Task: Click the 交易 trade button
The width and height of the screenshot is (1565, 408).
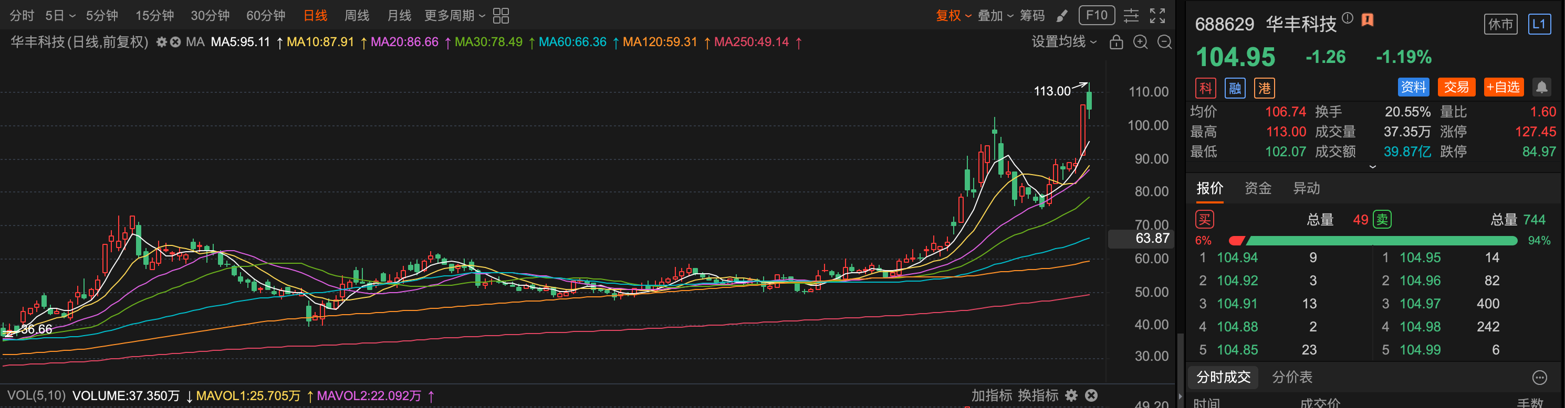Action: [x=1456, y=87]
